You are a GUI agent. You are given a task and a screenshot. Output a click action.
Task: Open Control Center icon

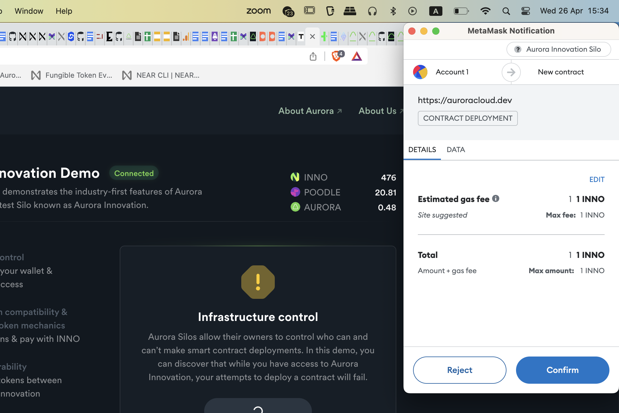[x=526, y=11]
